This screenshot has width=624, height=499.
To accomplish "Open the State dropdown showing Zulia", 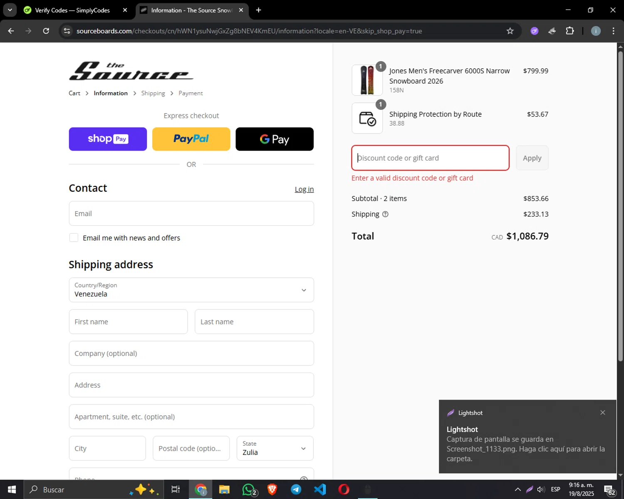I will click(275, 448).
